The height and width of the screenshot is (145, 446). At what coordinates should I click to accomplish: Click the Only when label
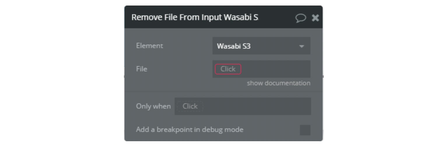[153, 106]
